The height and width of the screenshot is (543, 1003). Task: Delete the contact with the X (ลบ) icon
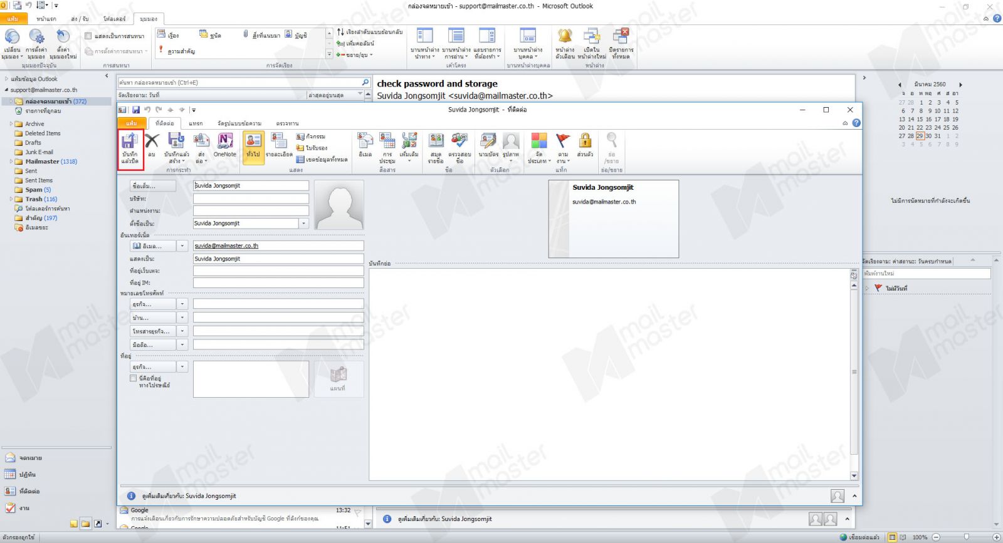(x=152, y=145)
